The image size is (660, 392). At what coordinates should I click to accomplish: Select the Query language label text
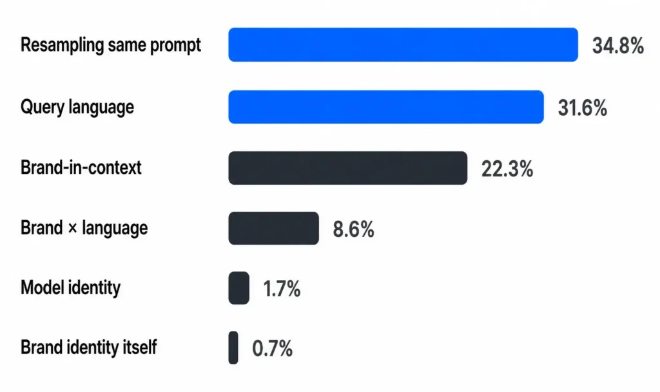click(x=77, y=107)
